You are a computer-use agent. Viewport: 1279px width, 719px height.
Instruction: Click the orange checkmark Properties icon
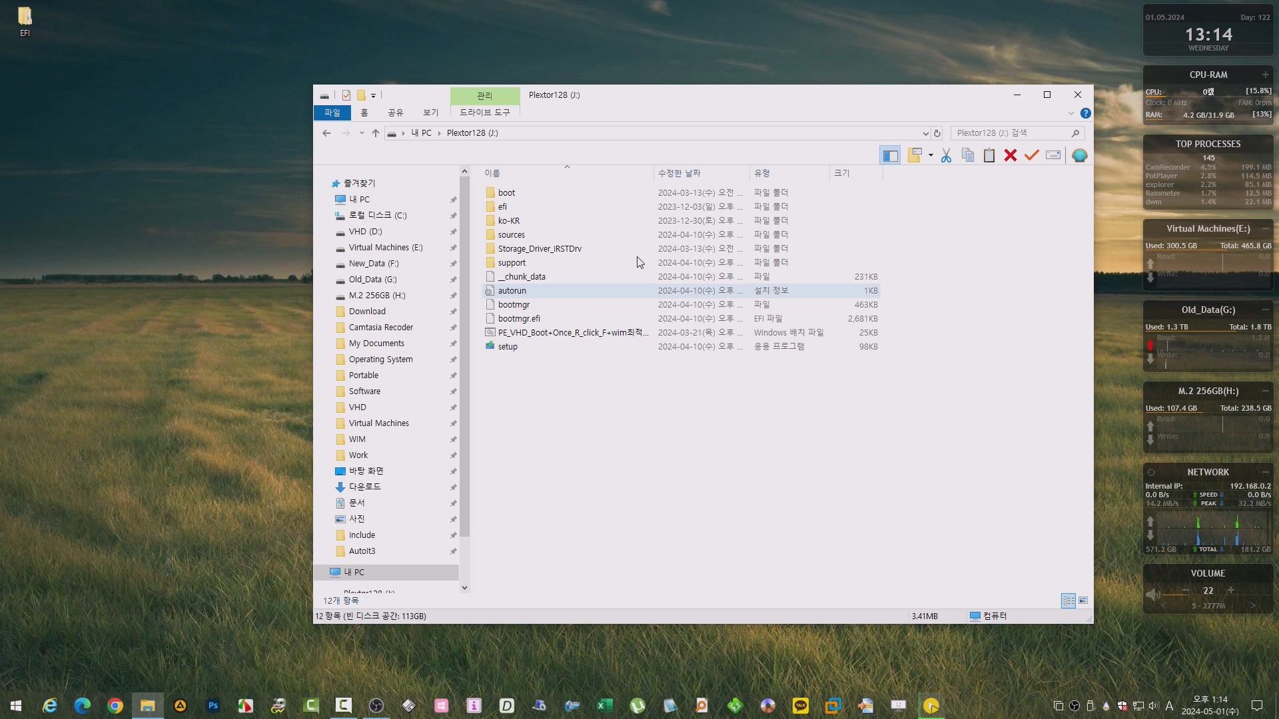click(x=1032, y=155)
